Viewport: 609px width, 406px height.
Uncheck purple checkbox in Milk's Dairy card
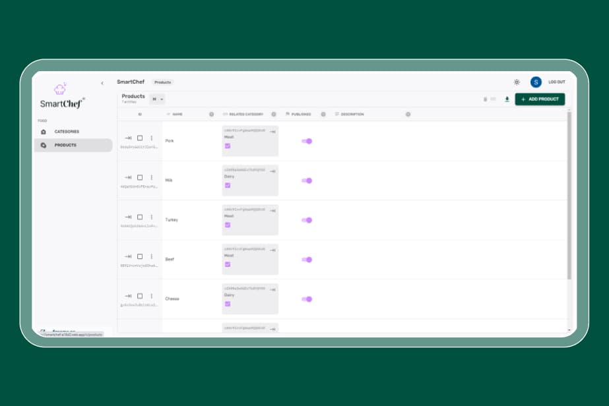[x=228, y=185]
